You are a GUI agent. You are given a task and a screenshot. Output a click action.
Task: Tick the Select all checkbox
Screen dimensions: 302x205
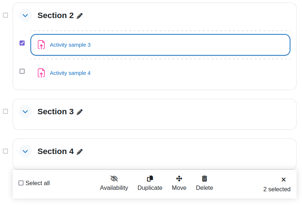pos(21,183)
